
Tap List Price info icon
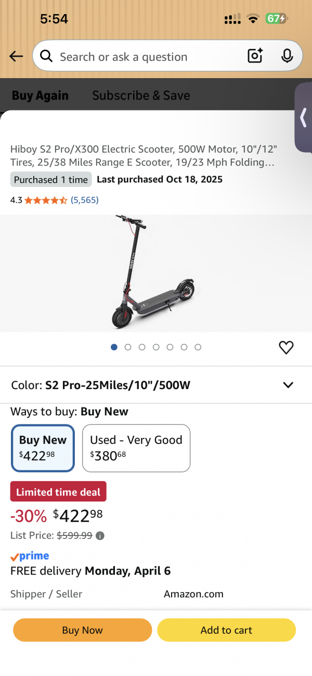(x=100, y=535)
